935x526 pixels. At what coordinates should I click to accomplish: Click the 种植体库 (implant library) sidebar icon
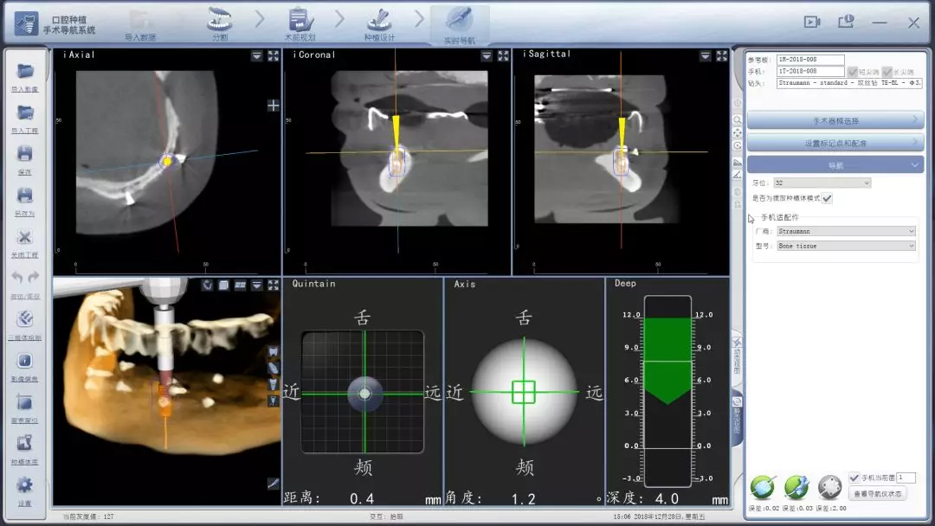(x=25, y=445)
